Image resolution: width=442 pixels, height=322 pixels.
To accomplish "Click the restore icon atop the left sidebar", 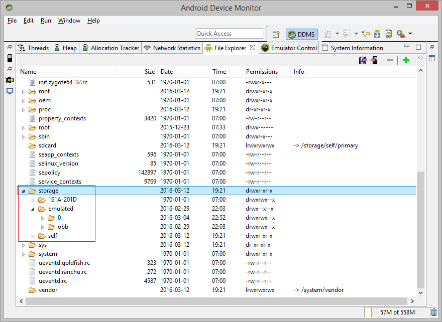I will coord(10,47).
